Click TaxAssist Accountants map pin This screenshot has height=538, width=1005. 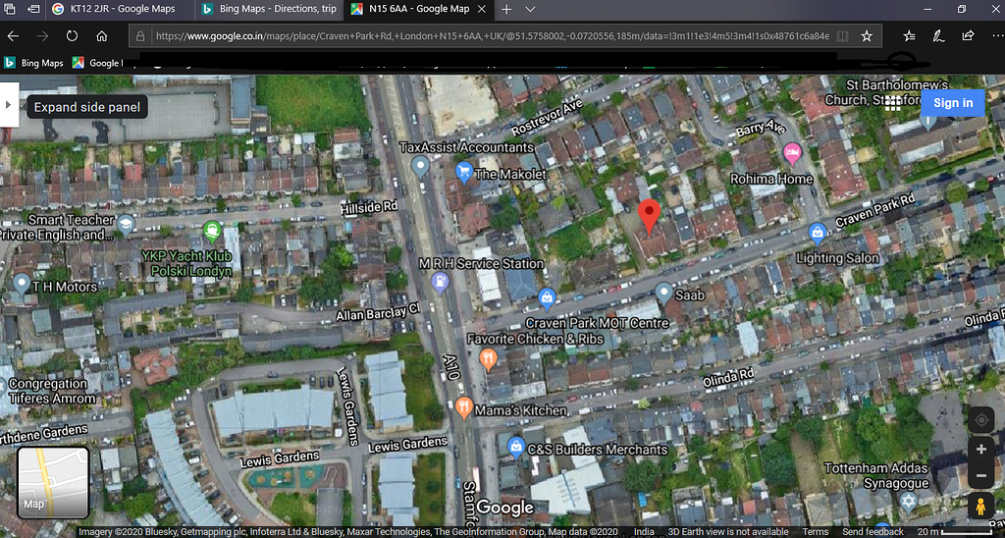[x=420, y=167]
